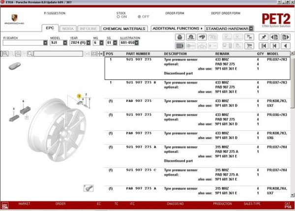Expand the ADDITIONAL FUNCTIONS menu
The width and height of the screenshot is (295, 211).
177,29
